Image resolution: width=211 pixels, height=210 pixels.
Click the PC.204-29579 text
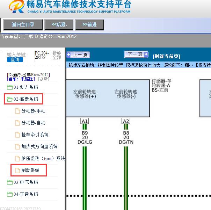[x=42, y=55]
